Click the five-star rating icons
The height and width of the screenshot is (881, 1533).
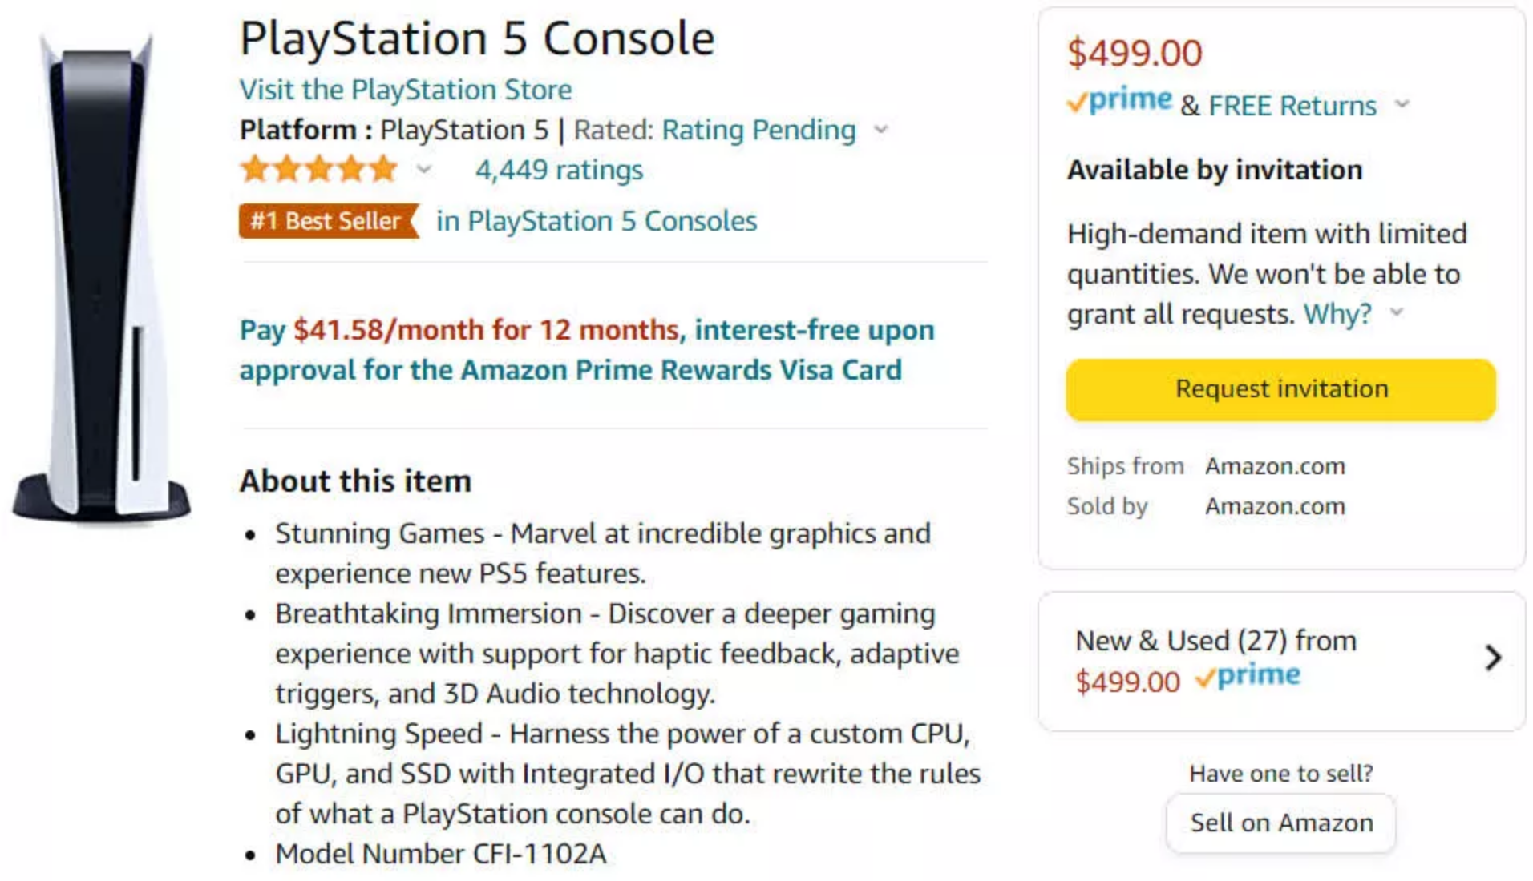click(x=319, y=170)
